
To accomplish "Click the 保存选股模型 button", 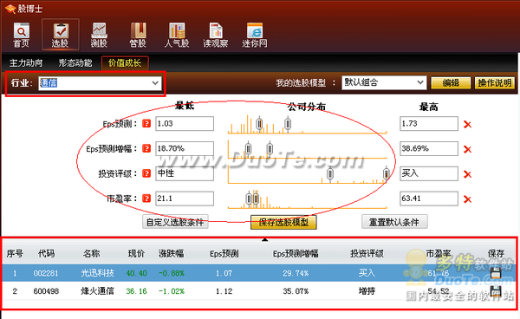I will [283, 222].
